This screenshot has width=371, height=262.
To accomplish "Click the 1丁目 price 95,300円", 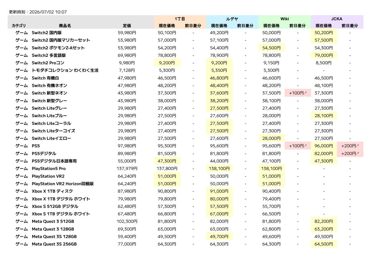I will 167,146.
